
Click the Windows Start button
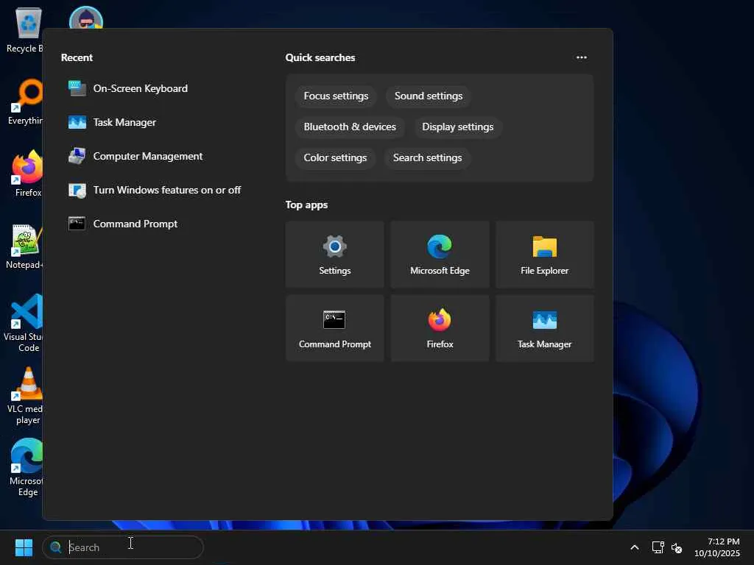coord(24,547)
